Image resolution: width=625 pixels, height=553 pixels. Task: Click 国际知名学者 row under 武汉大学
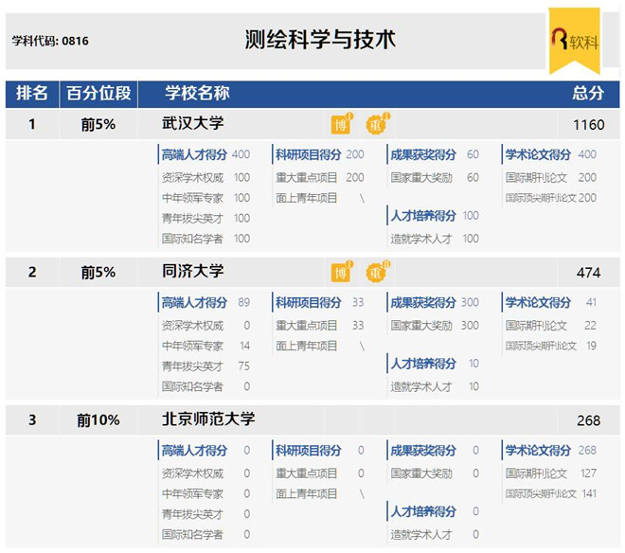click(x=205, y=239)
